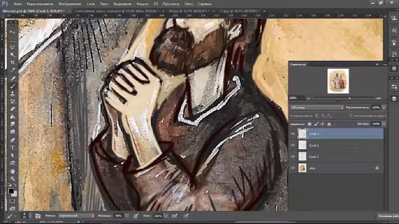Open brush mode dropdown in options bar
This screenshot has height=224, width=399.
coord(76,216)
